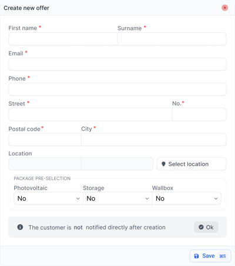Click the info icon in notification banner

coord(20,227)
